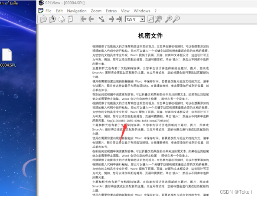Click the document icon left of File menu
258x198 pixels.
41,11
